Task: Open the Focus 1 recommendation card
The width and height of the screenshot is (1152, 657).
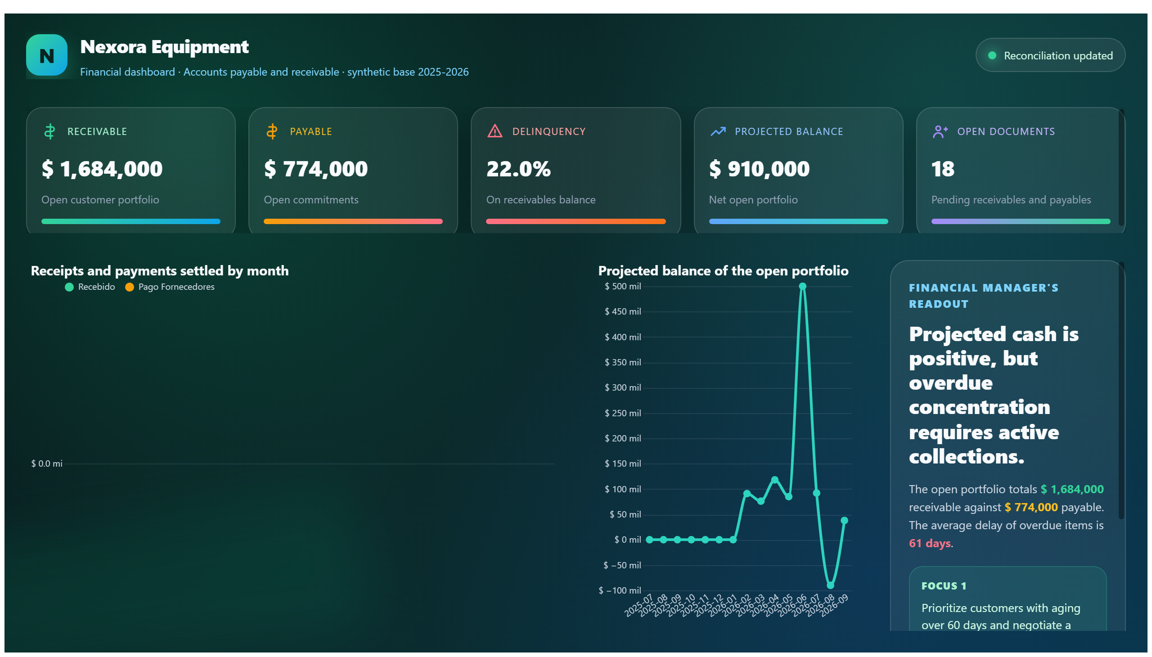Action: point(1008,598)
